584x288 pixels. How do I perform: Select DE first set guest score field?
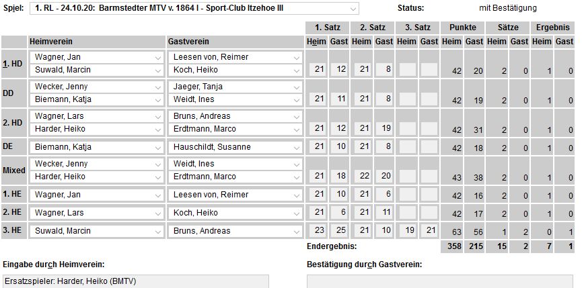tap(339, 147)
